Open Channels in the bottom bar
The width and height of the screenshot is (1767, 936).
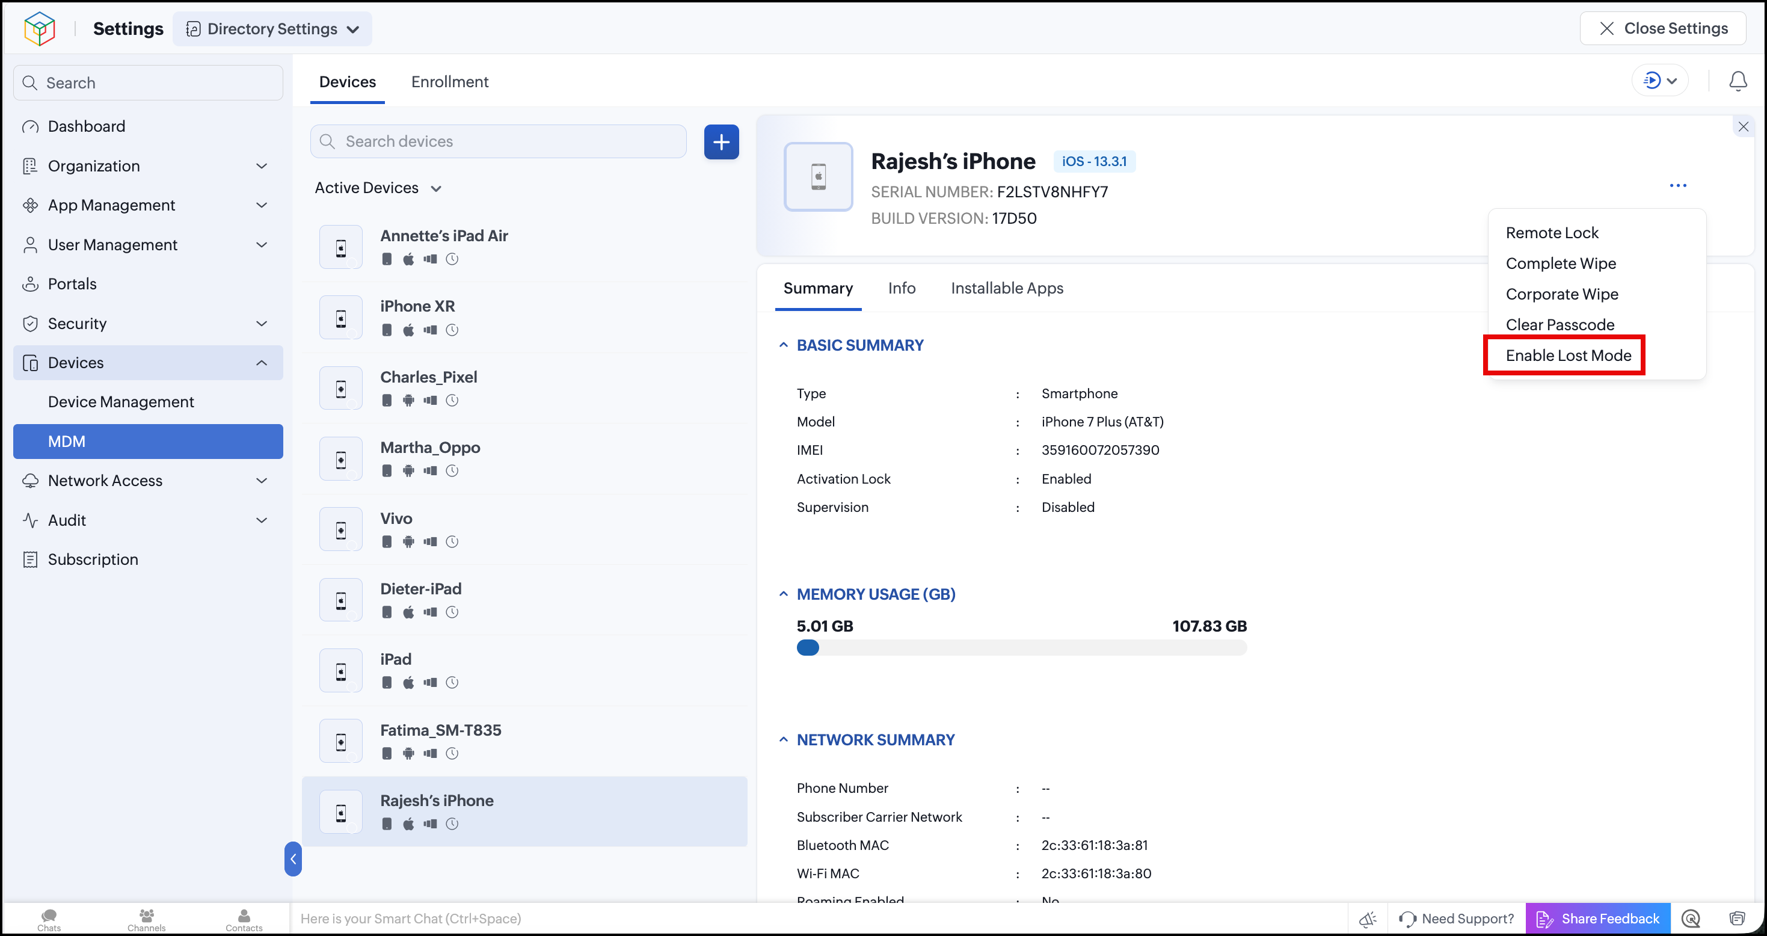[146, 920]
